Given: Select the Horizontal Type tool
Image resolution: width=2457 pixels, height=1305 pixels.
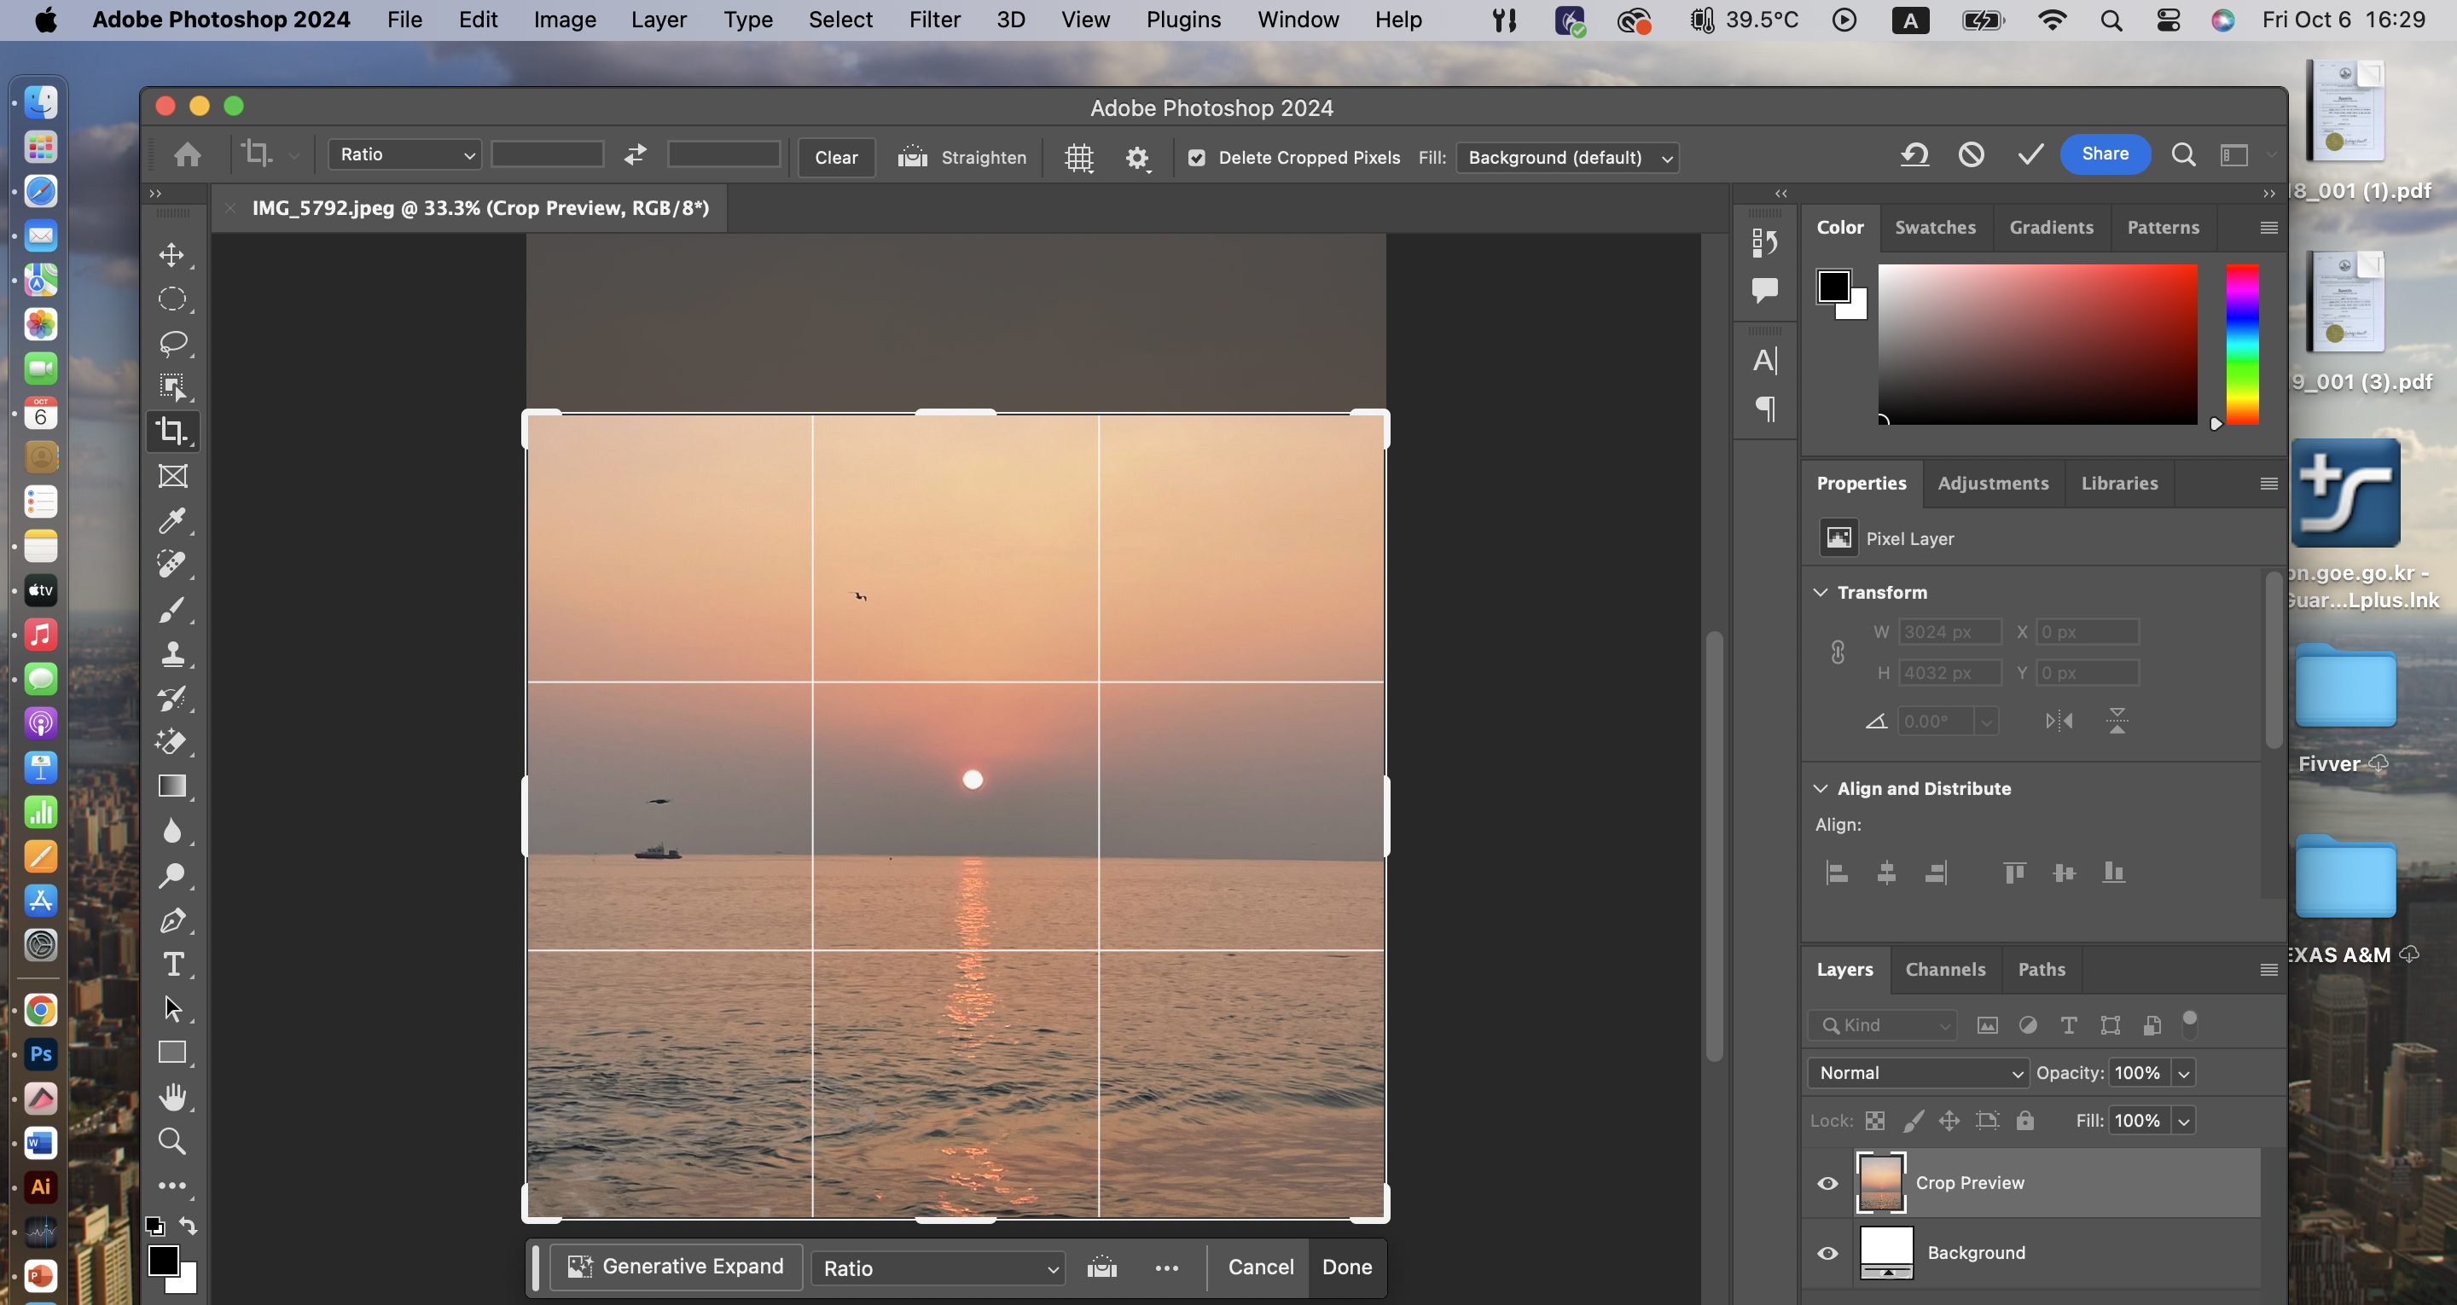Looking at the screenshot, I should pos(172,965).
